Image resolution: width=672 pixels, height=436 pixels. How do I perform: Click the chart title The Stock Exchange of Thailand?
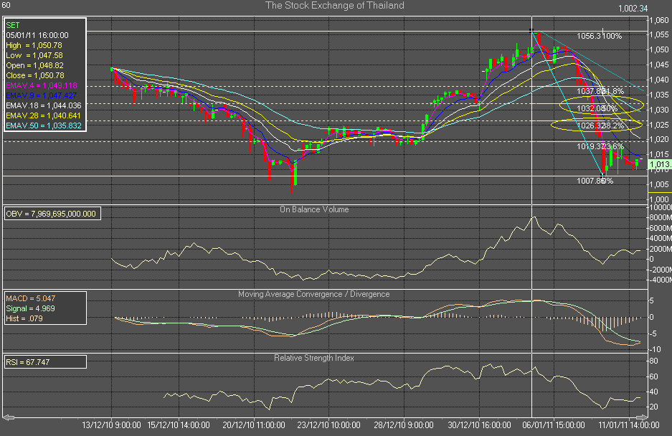pyautogui.click(x=335, y=6)
